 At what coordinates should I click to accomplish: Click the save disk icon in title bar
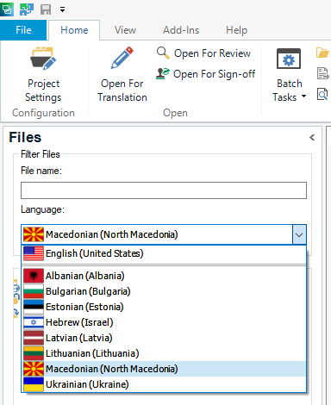pos(46,9)
